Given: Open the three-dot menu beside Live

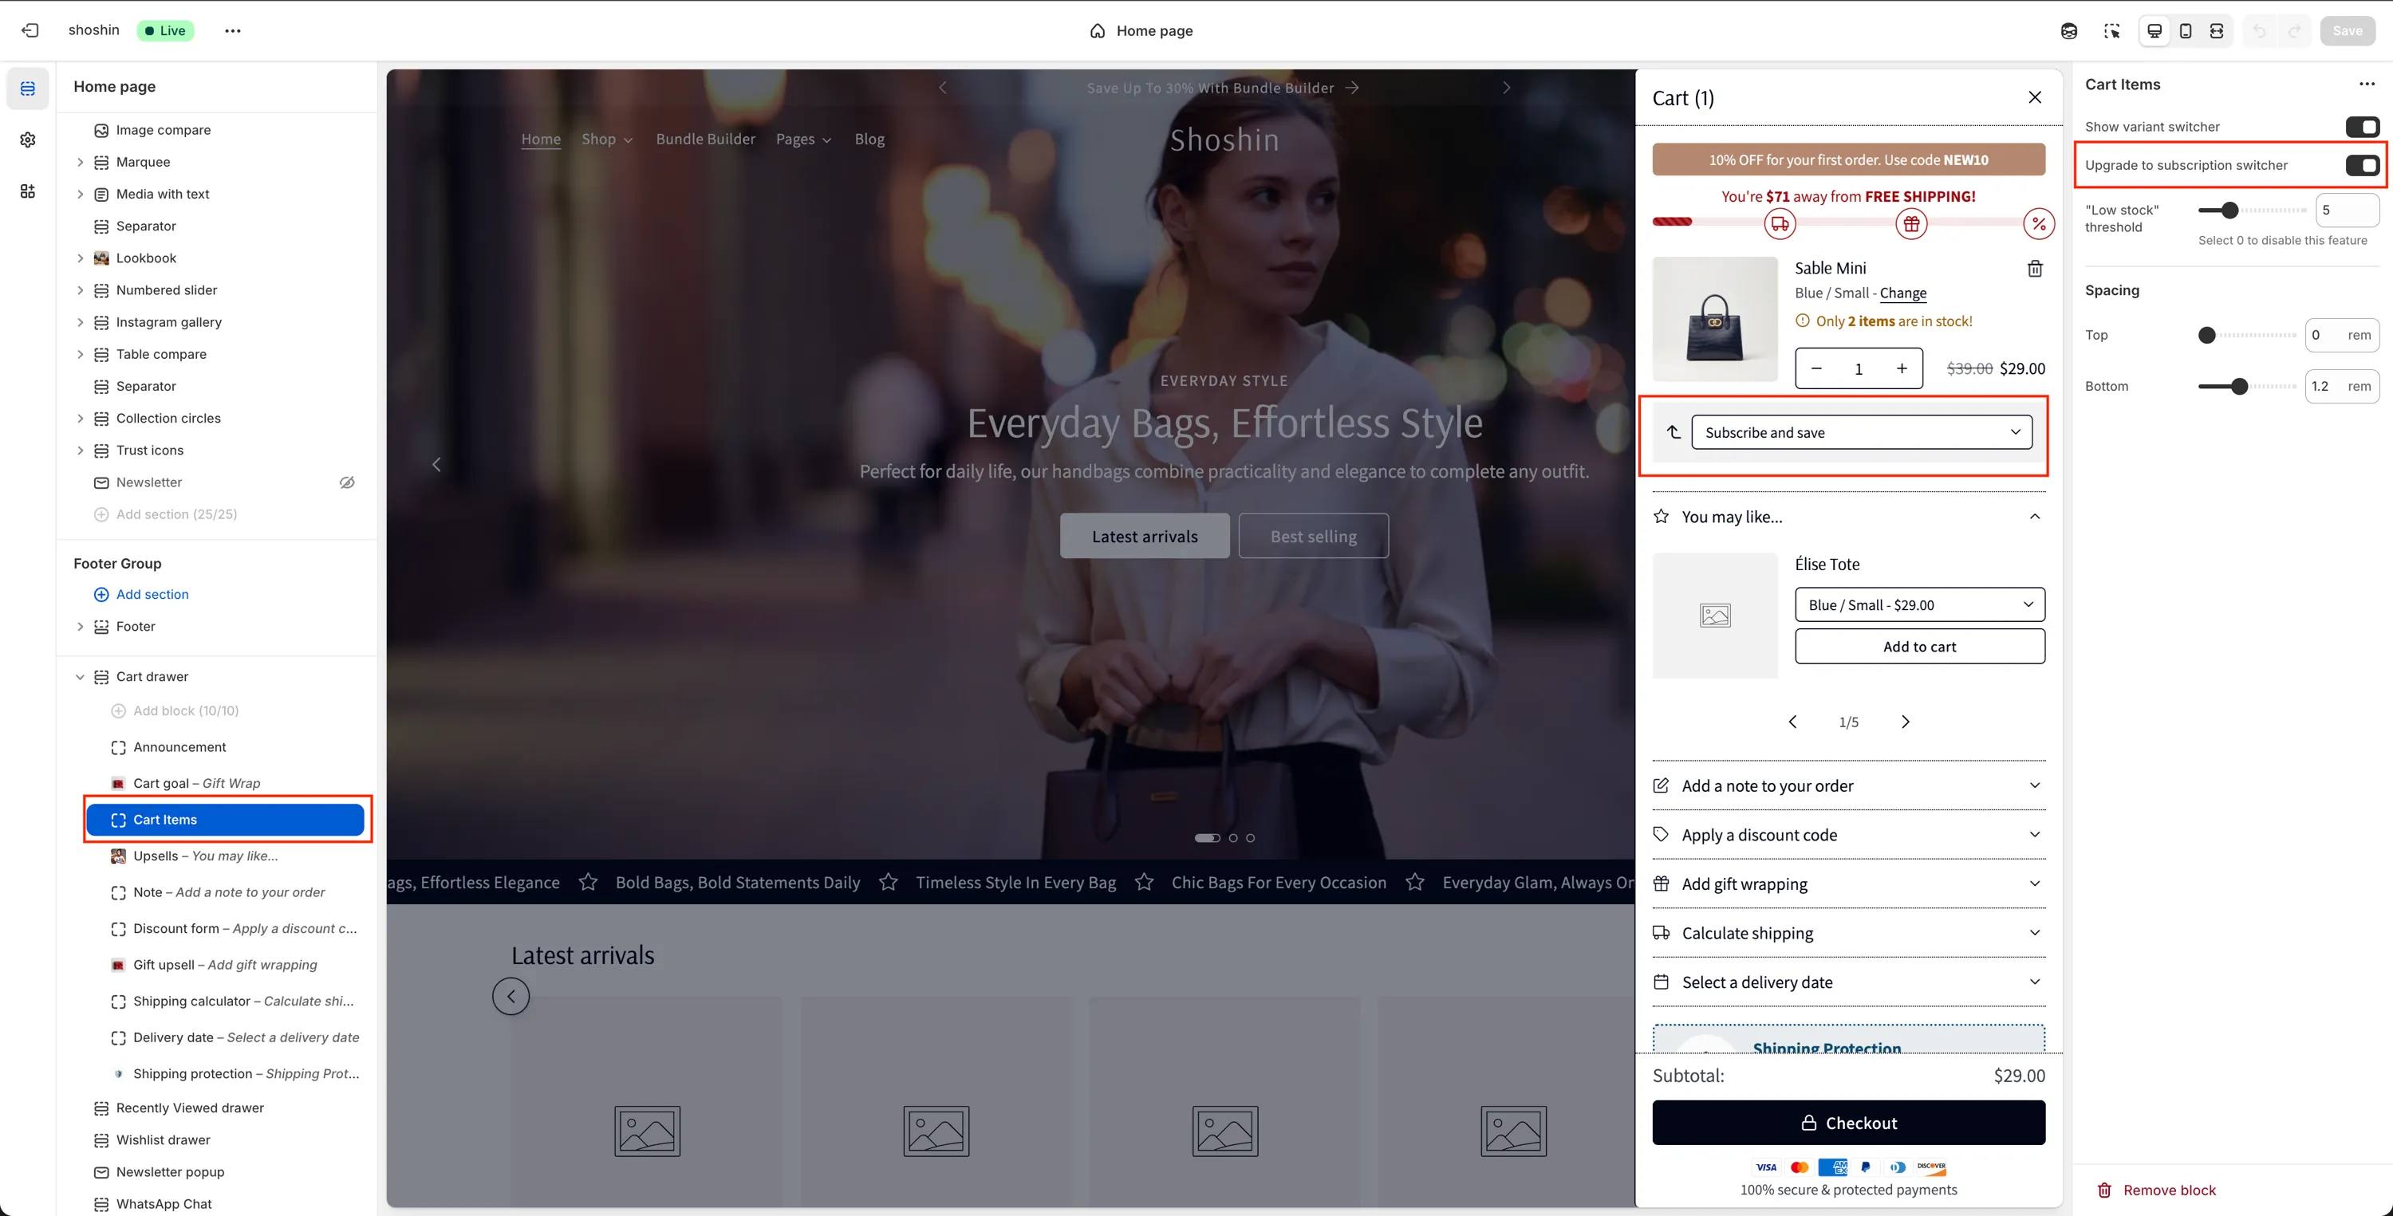Looking at the screenshot, I should pos(232,30).
